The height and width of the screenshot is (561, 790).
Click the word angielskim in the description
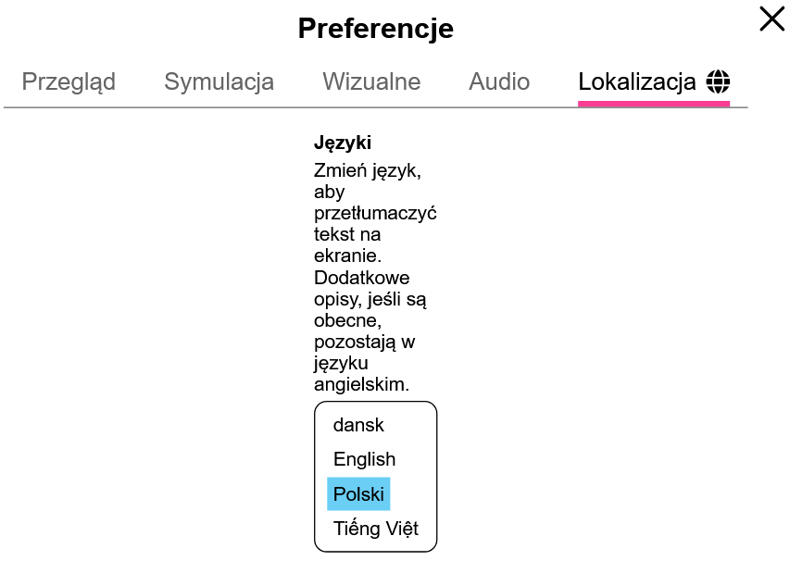361,385
